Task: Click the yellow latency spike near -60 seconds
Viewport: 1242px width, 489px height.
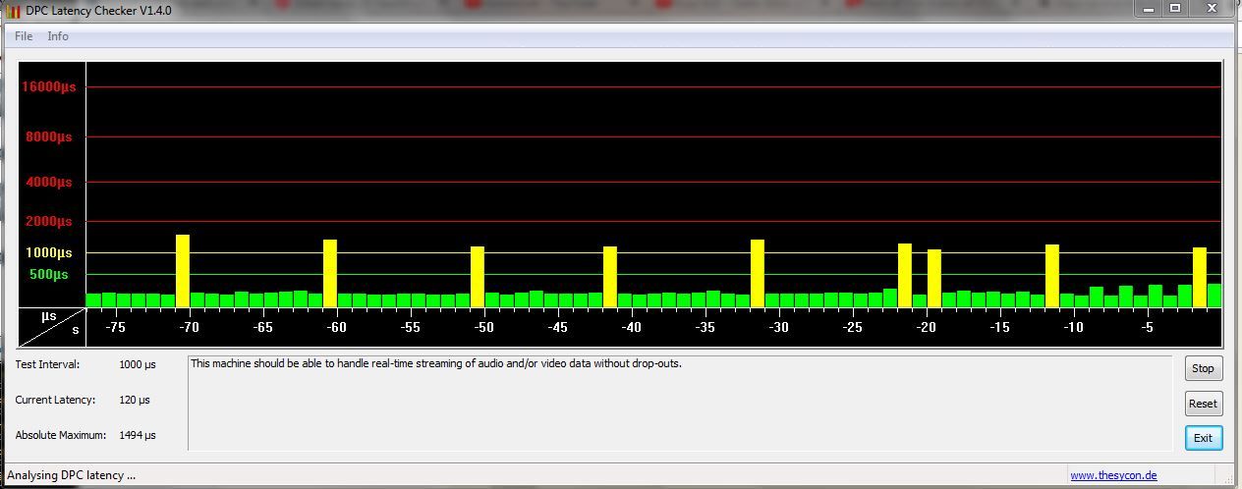Action: (330, 274)
